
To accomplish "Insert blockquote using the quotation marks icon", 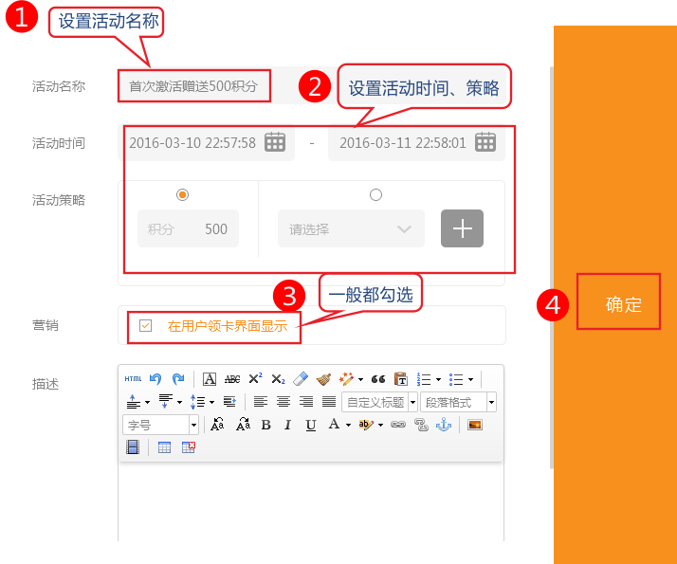I will [x=377, y=379].
